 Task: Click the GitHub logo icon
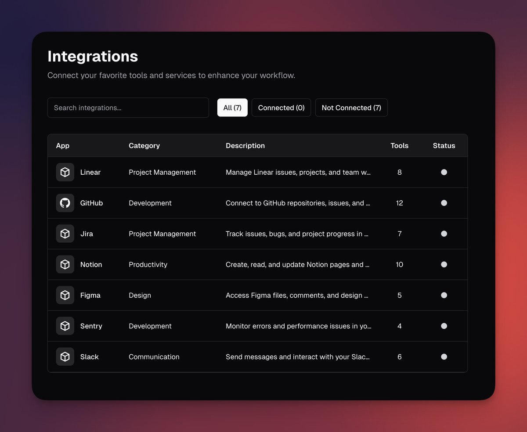point(65,203)
